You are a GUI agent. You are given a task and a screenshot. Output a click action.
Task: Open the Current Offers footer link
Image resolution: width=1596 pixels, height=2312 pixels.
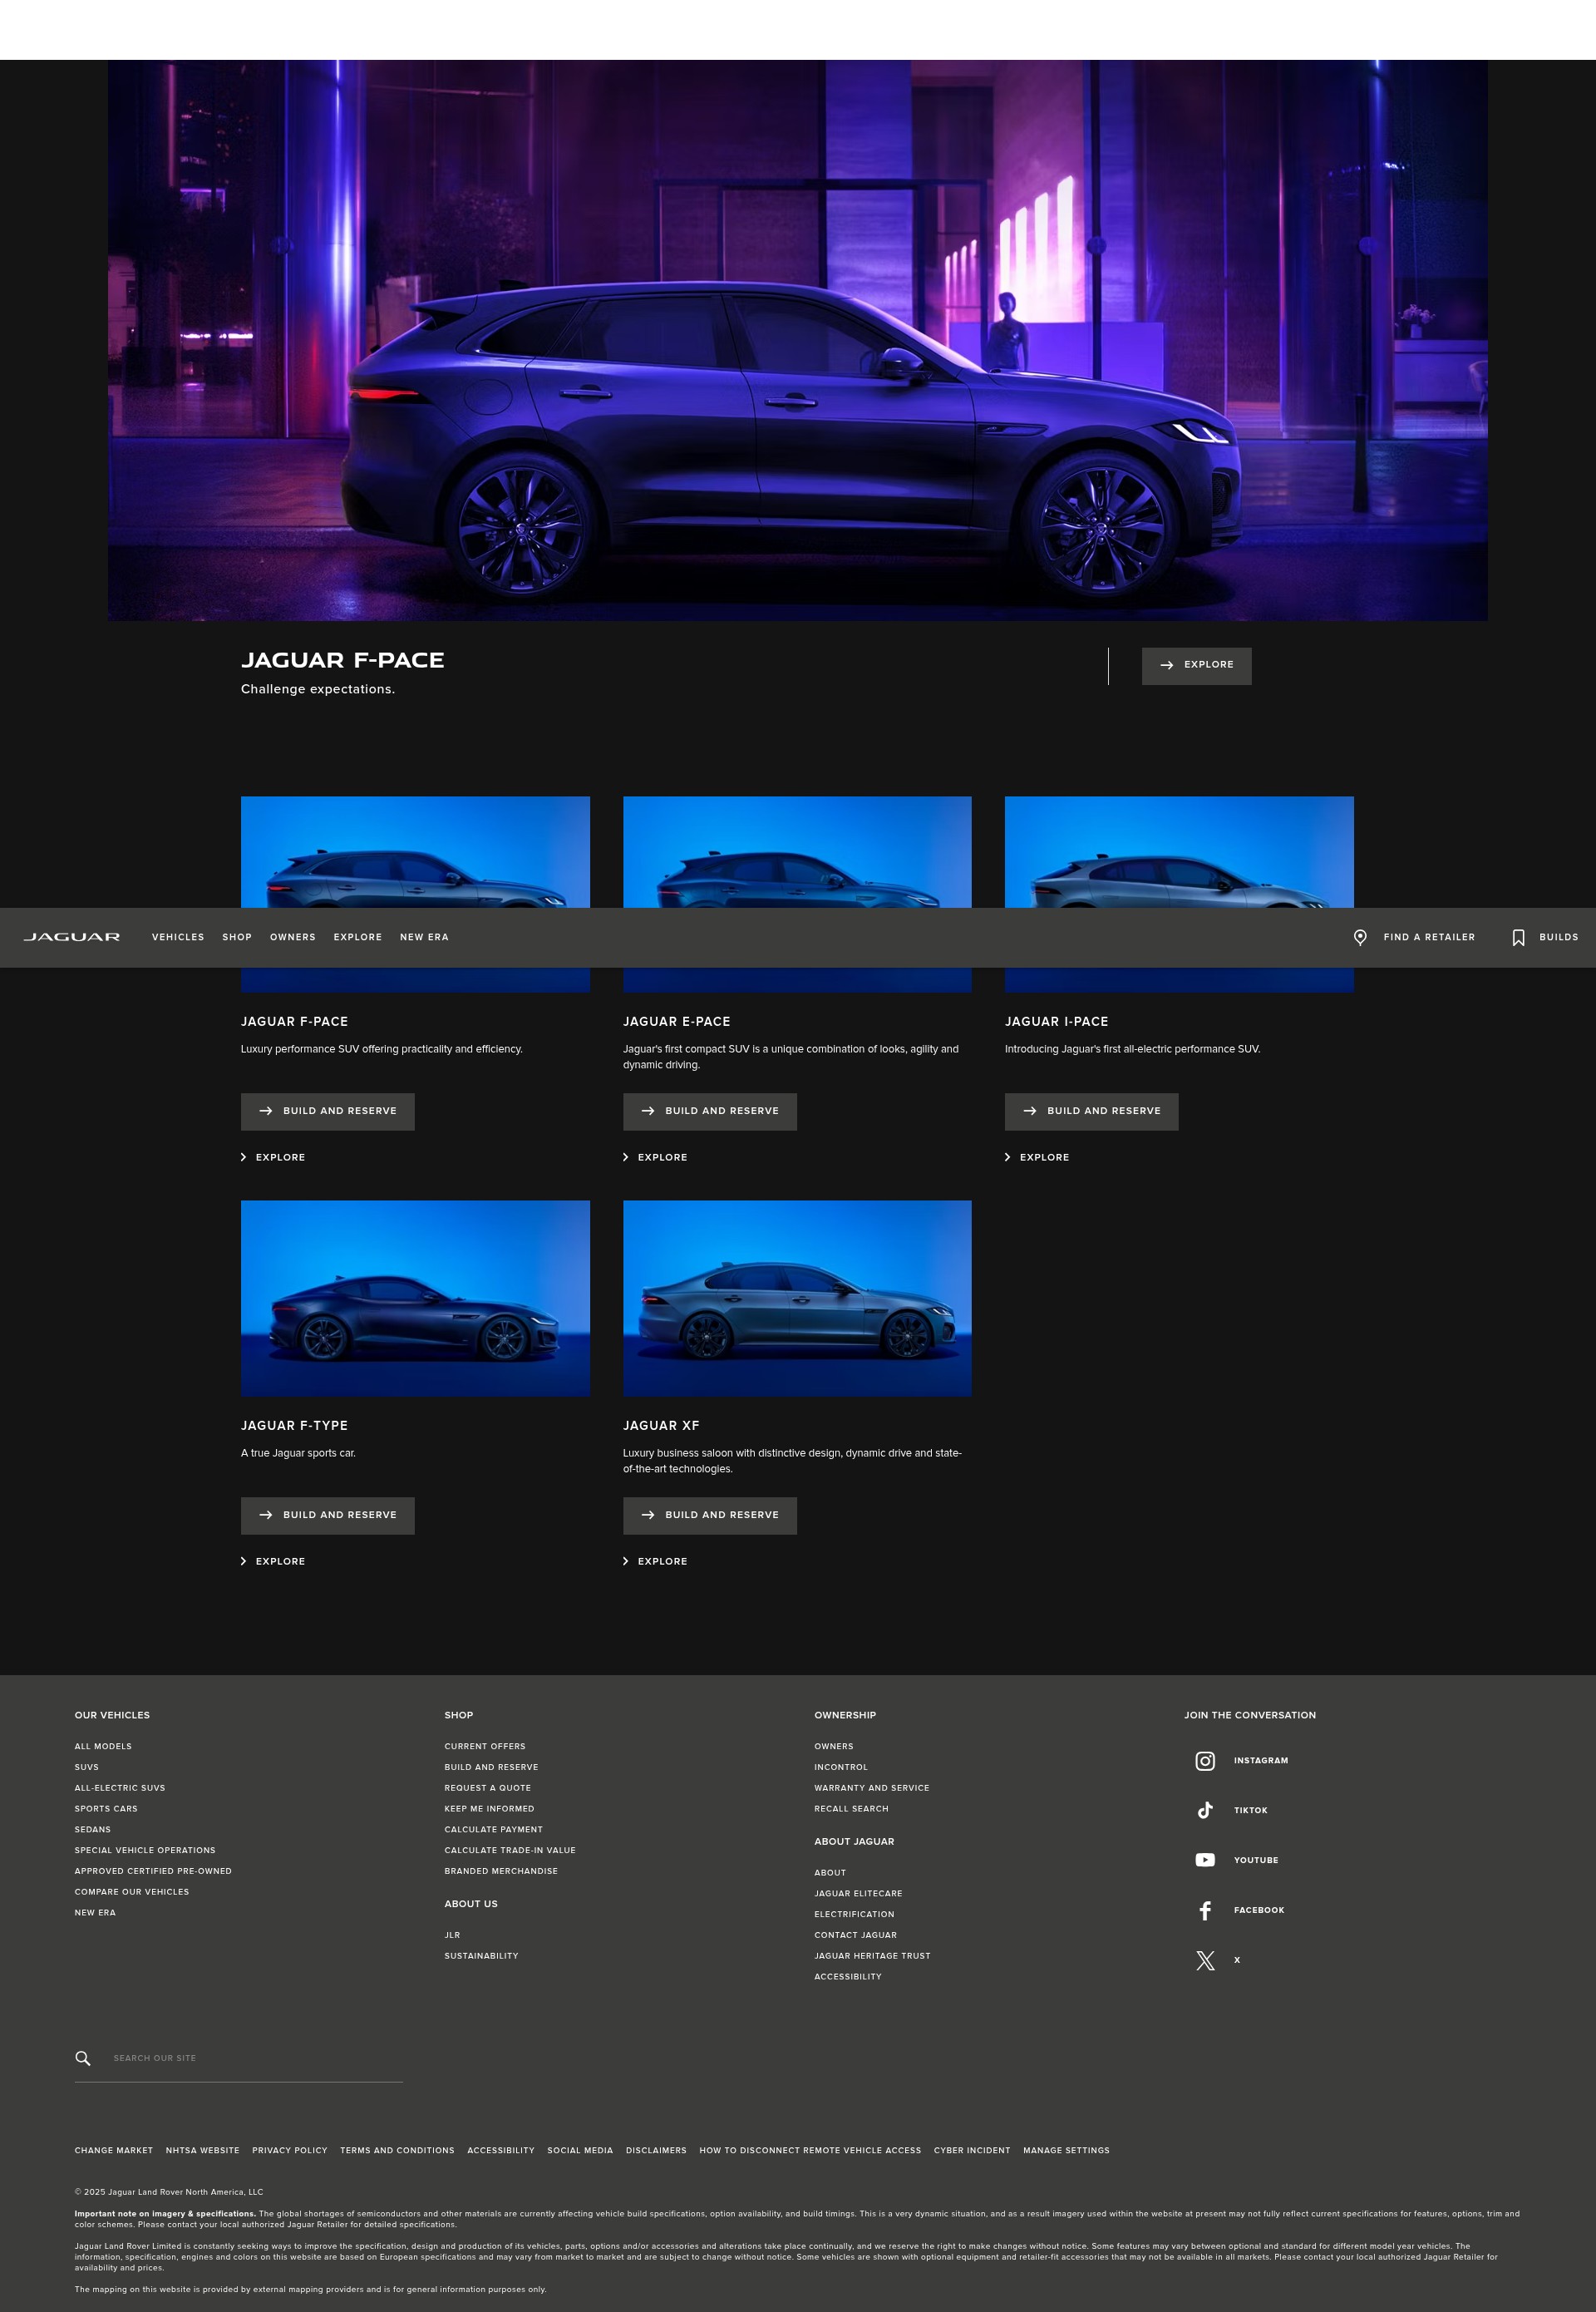[x=485, y=1746]
